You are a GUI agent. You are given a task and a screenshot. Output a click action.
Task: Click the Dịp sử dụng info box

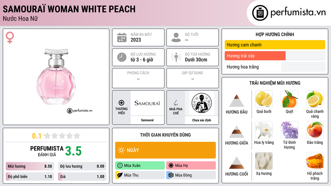[x=193, y=78]
